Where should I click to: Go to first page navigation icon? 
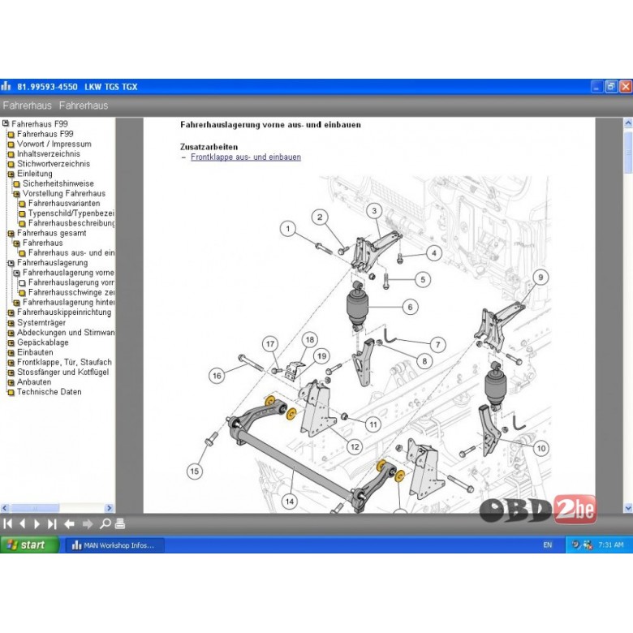7,523
